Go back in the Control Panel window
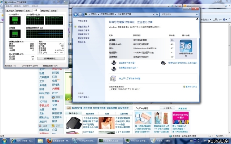The width and height of the screenshot is (231, 144). pos(75,14)
